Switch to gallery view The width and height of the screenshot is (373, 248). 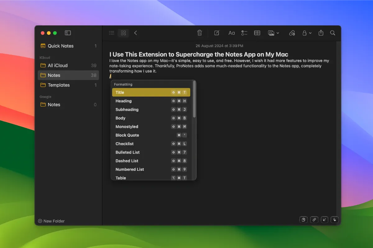[x=123, y=33]
